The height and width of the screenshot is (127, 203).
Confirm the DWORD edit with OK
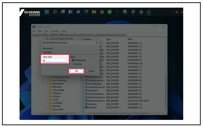pyautogui.click(x=77, y=71)
